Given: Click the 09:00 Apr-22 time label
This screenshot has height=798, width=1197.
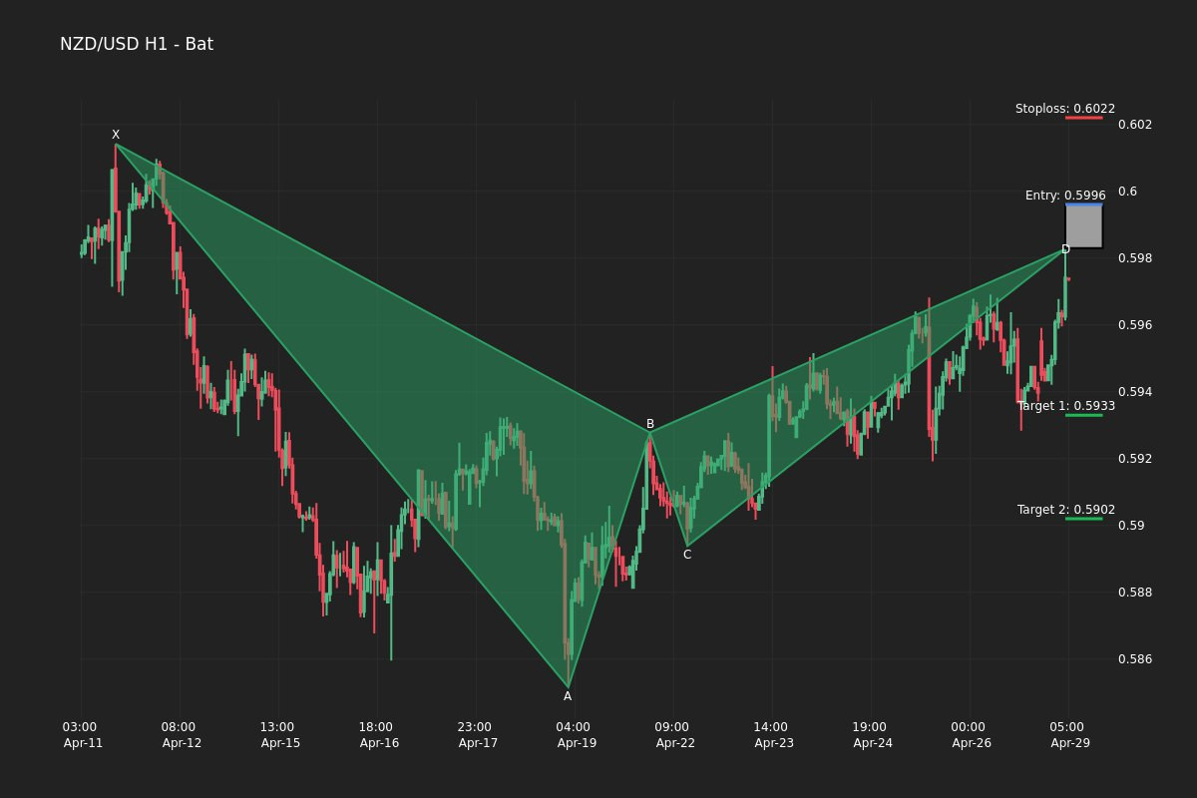Looking at the screenshot, I should [673, 735].
